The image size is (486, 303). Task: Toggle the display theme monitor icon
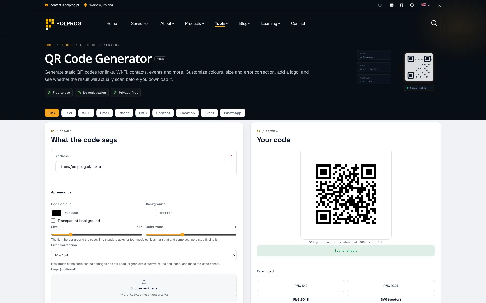click(380, 5)
